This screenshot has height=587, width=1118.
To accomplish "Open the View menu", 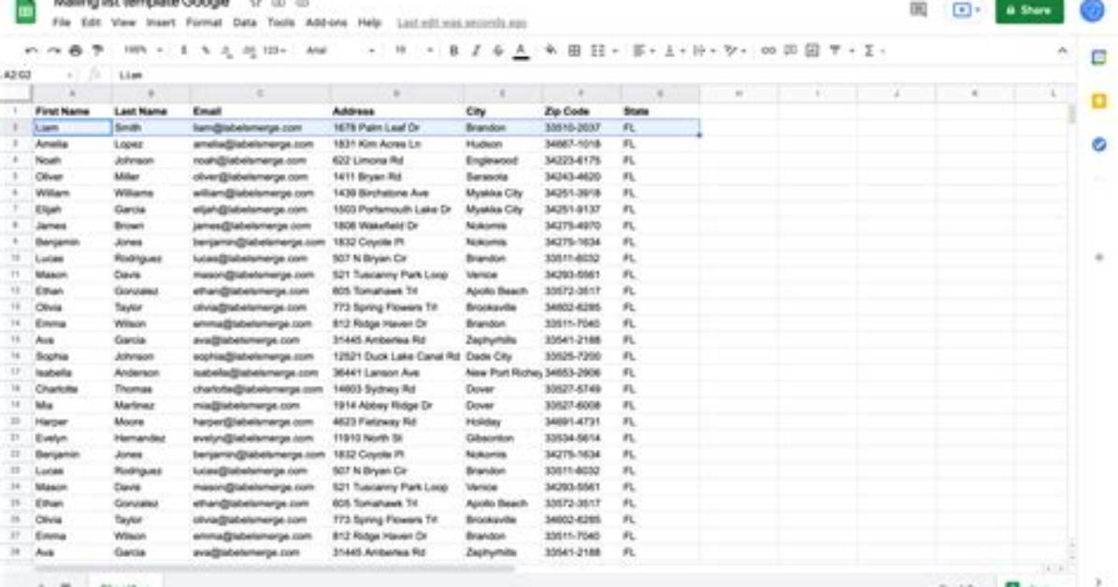I will 123,22.
